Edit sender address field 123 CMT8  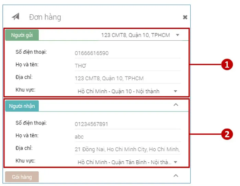click(x=128, y=78)
